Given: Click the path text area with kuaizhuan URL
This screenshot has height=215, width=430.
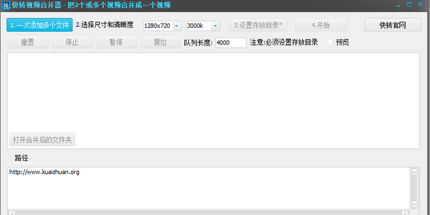Looking at the screenshot, I should point(209,188).
